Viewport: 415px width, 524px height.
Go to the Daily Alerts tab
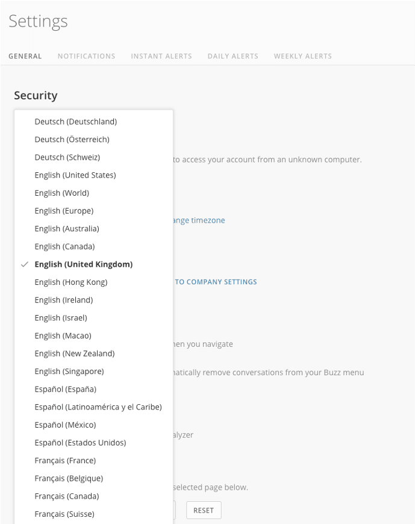[232, 56]
